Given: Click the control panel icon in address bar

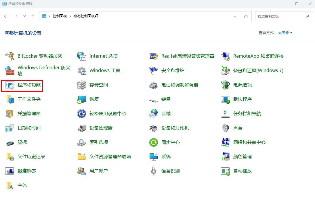Looking at the screenshot, I should tap(44, 16).
